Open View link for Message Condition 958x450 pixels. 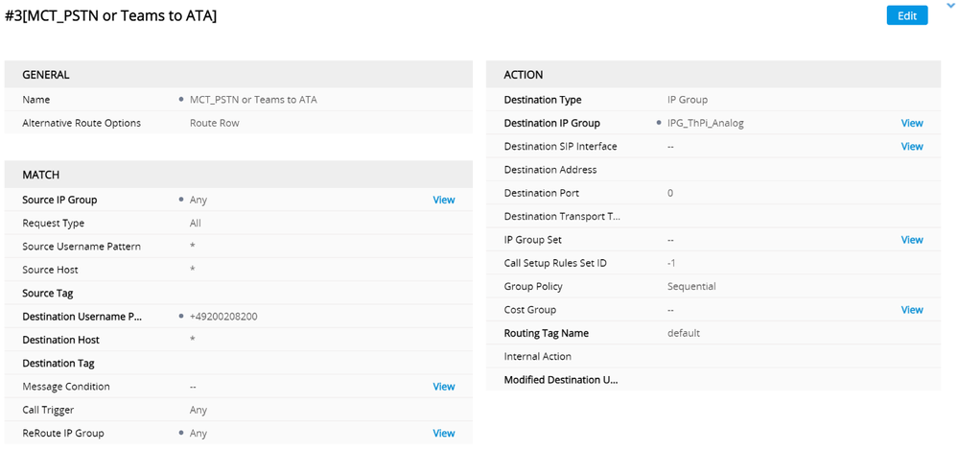pyautogui.click(x=443, y=387)
